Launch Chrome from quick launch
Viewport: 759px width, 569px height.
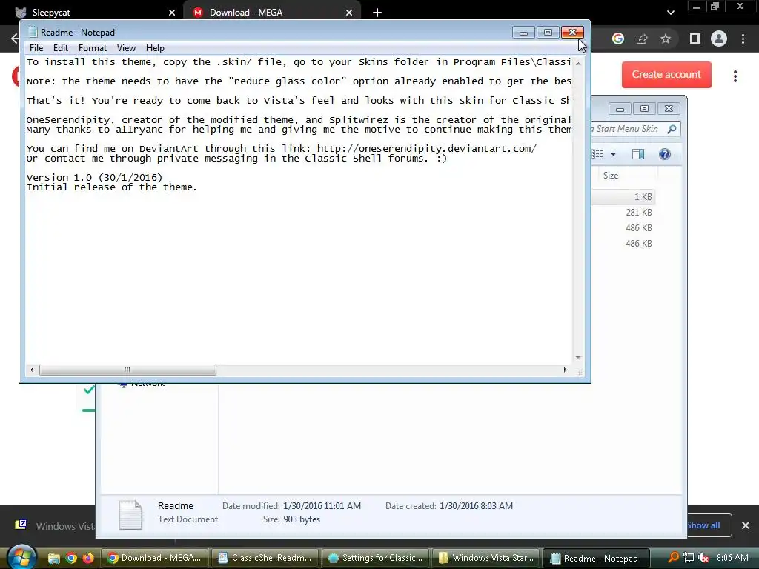(71, 559)
